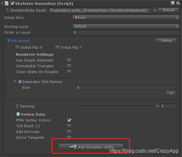Open the component help reference icon
182x157 pixels.
[172, 3]
